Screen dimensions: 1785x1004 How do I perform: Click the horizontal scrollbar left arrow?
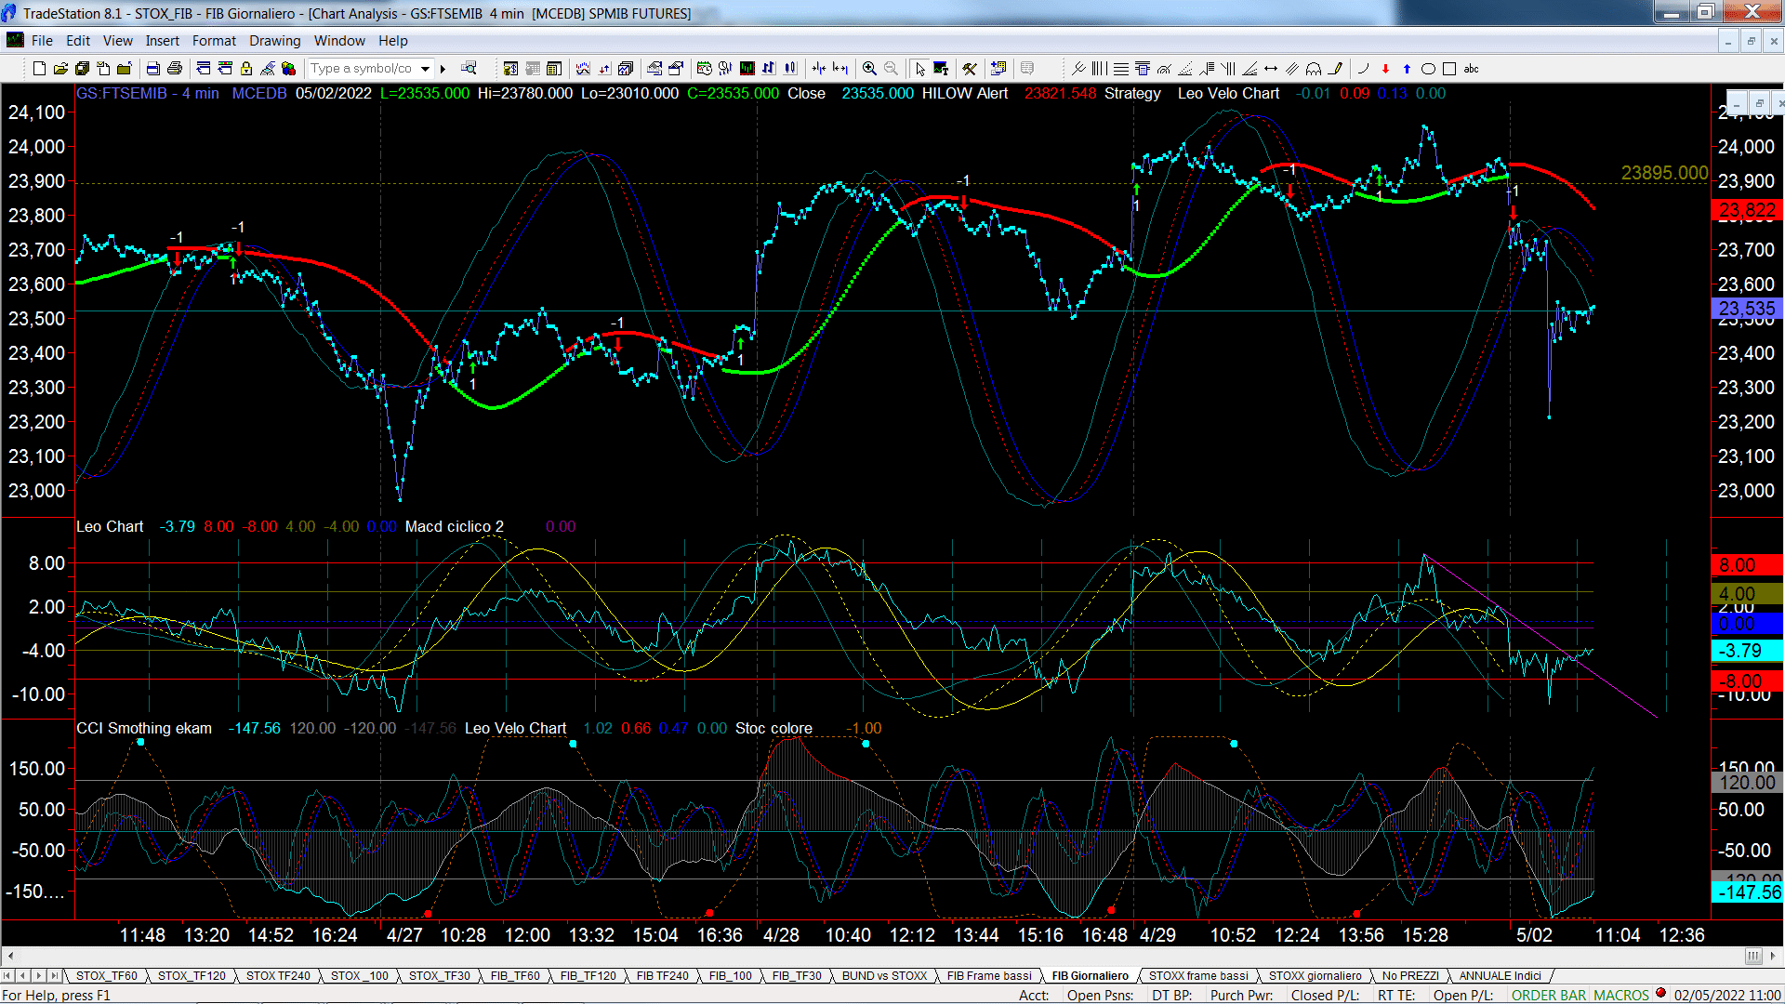[x=10, y=956]
